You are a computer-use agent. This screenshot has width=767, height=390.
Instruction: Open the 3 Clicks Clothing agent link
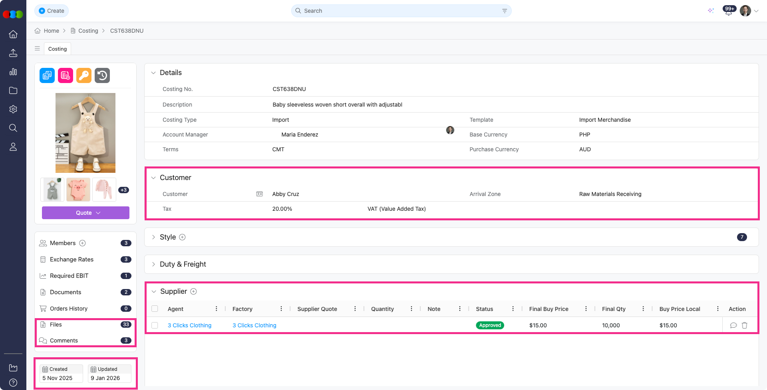click(x=189, y=325)
